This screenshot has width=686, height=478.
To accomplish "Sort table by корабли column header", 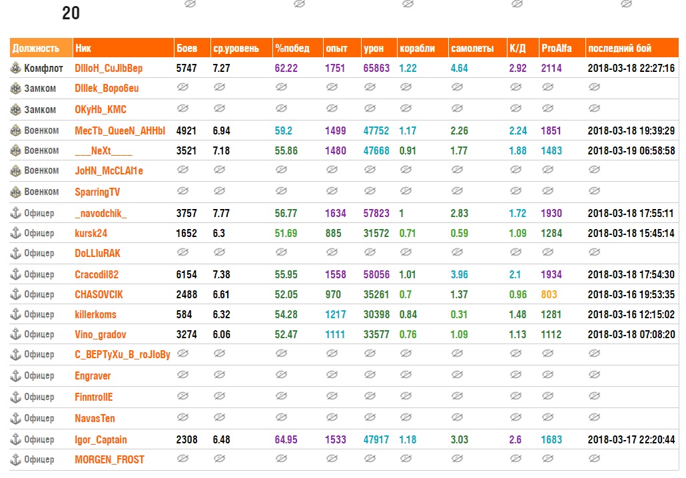I will click(x=423, y=48).
